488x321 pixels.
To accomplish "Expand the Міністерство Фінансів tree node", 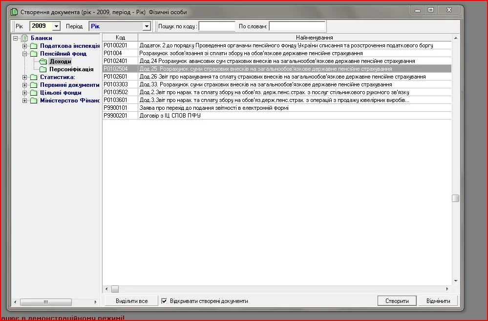I will (x=25, y=100).
